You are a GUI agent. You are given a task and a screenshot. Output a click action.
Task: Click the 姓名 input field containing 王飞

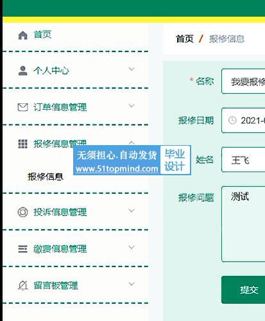pyautogui.click(x=243, y=160)
